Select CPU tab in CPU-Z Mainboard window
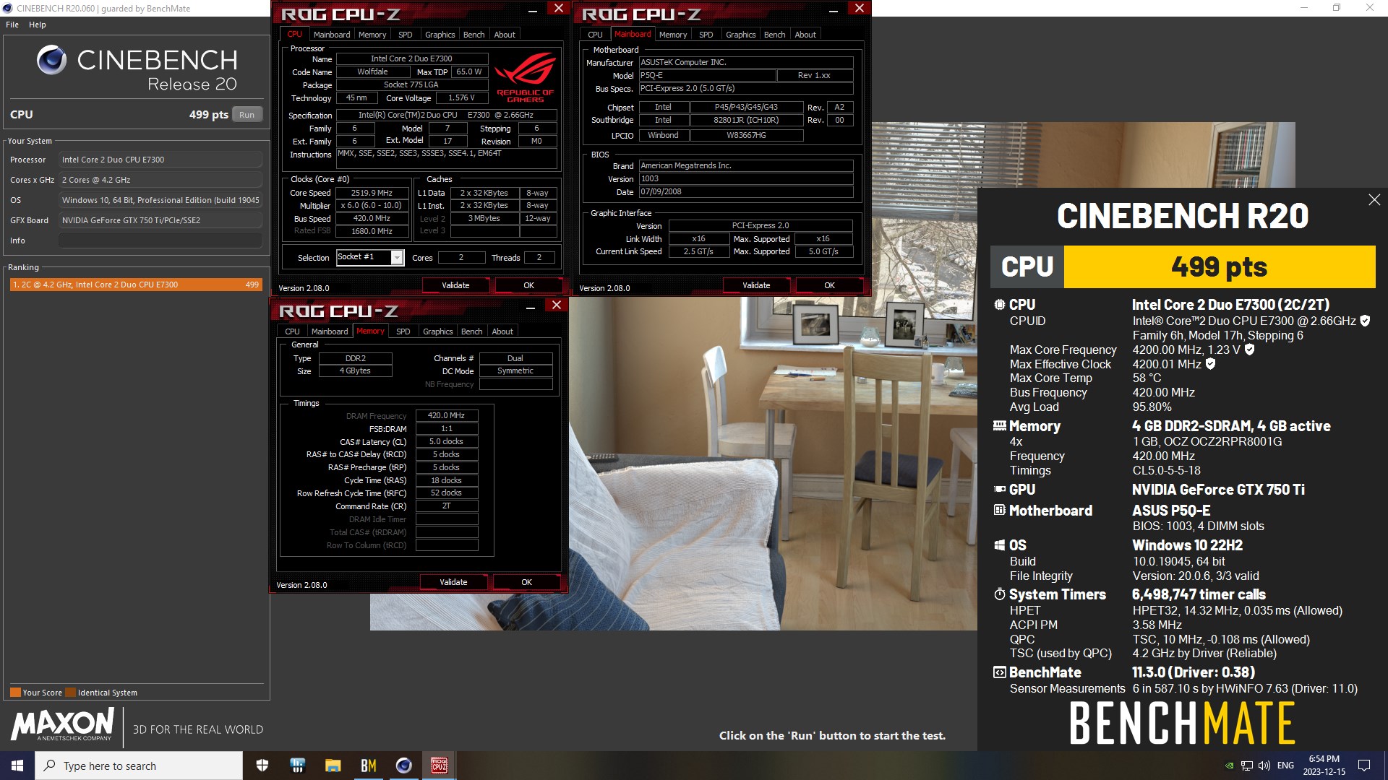Viewport: 1388px width, 780px height. 595,35
